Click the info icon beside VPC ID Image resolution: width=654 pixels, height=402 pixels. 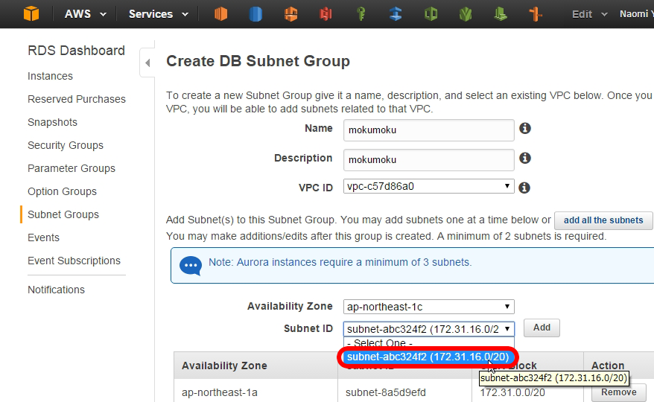coord(524,188)
